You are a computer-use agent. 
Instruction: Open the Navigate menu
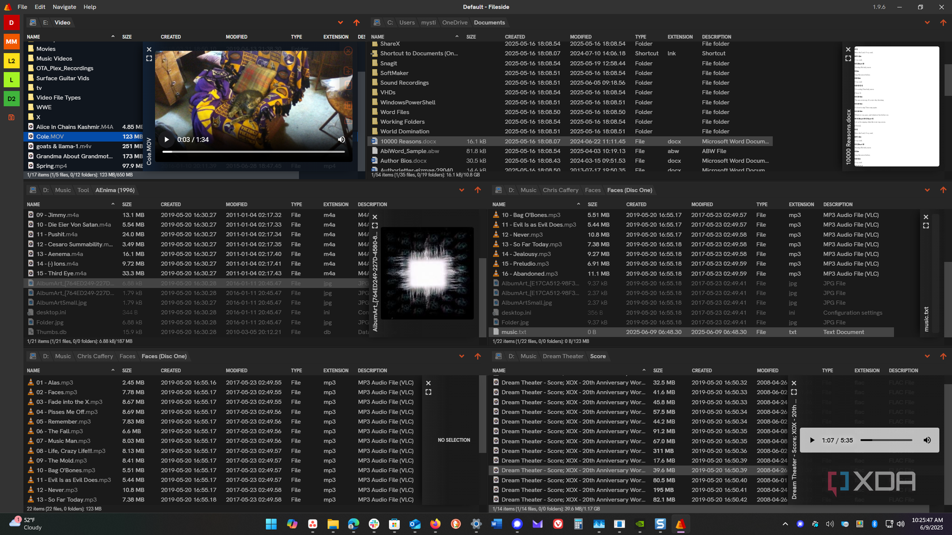pos(64,7)
